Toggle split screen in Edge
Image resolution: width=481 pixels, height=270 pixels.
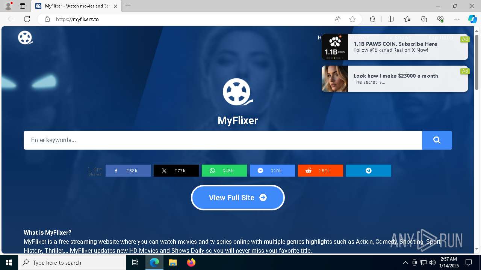[390, 19]
